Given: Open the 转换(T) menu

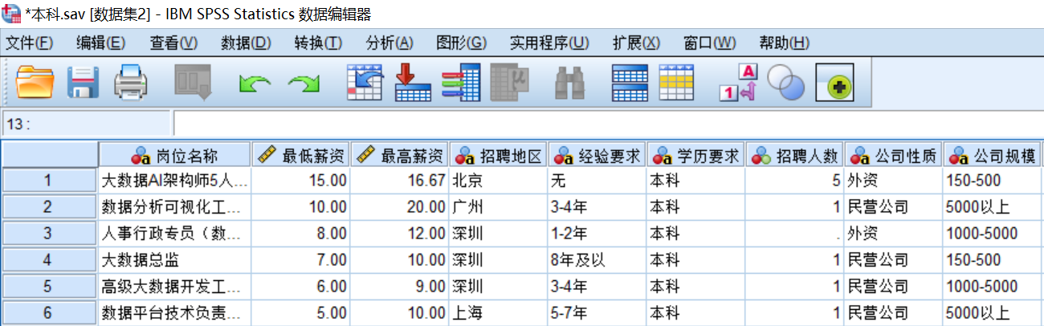Looking at the screenshot, I should (318, 43).
